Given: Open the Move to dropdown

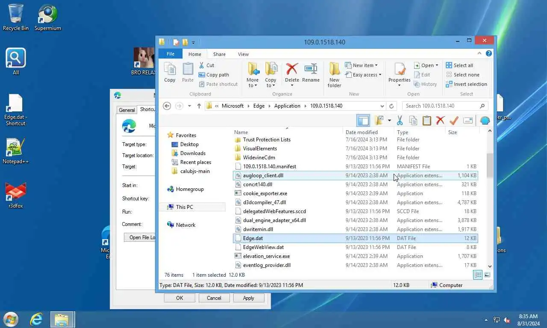Looking at the screenshot, I should pyautogui.click(x=253, y=82).
